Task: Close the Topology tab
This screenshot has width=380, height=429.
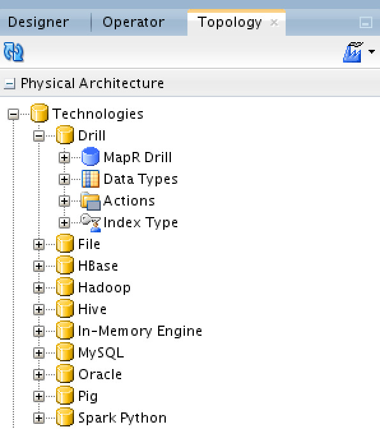Action: pyautogui.click(x=274, y=22)
